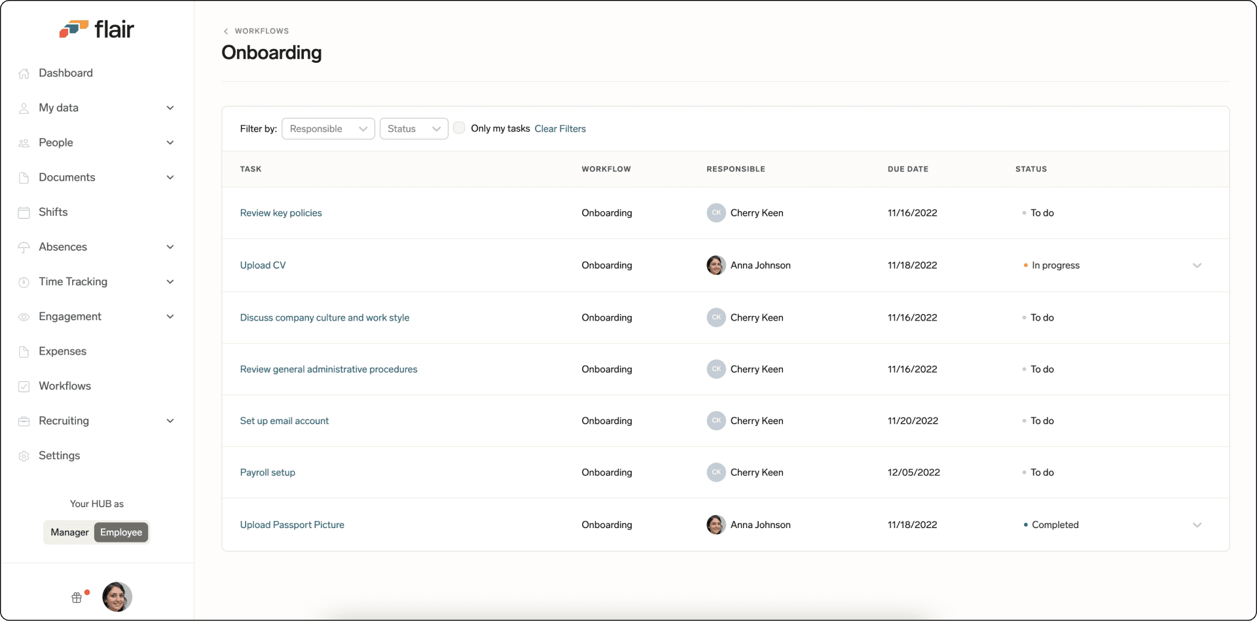The height and width of the screenshot is (621, 1257).
Task: Expand the Time Tracking menu chevron
Action: (x=170, y=281)
